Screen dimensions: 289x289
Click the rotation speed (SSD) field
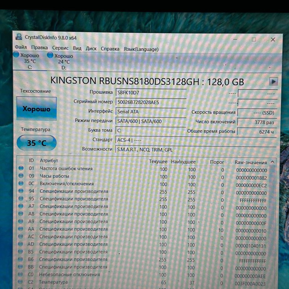257,113
